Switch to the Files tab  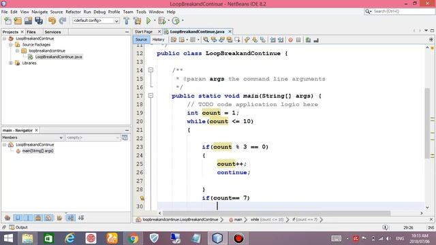click(31, 32)
